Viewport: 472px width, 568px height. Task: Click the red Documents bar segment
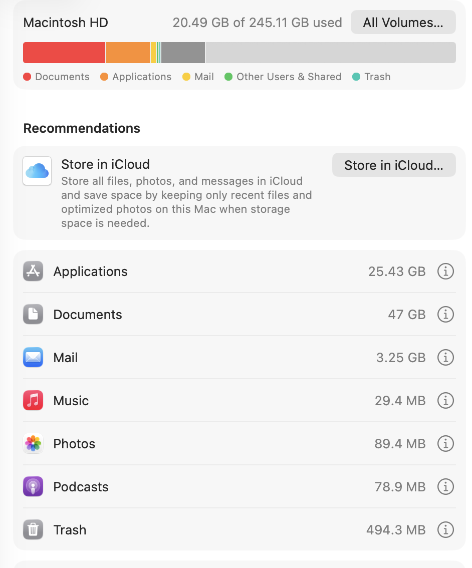64,53
